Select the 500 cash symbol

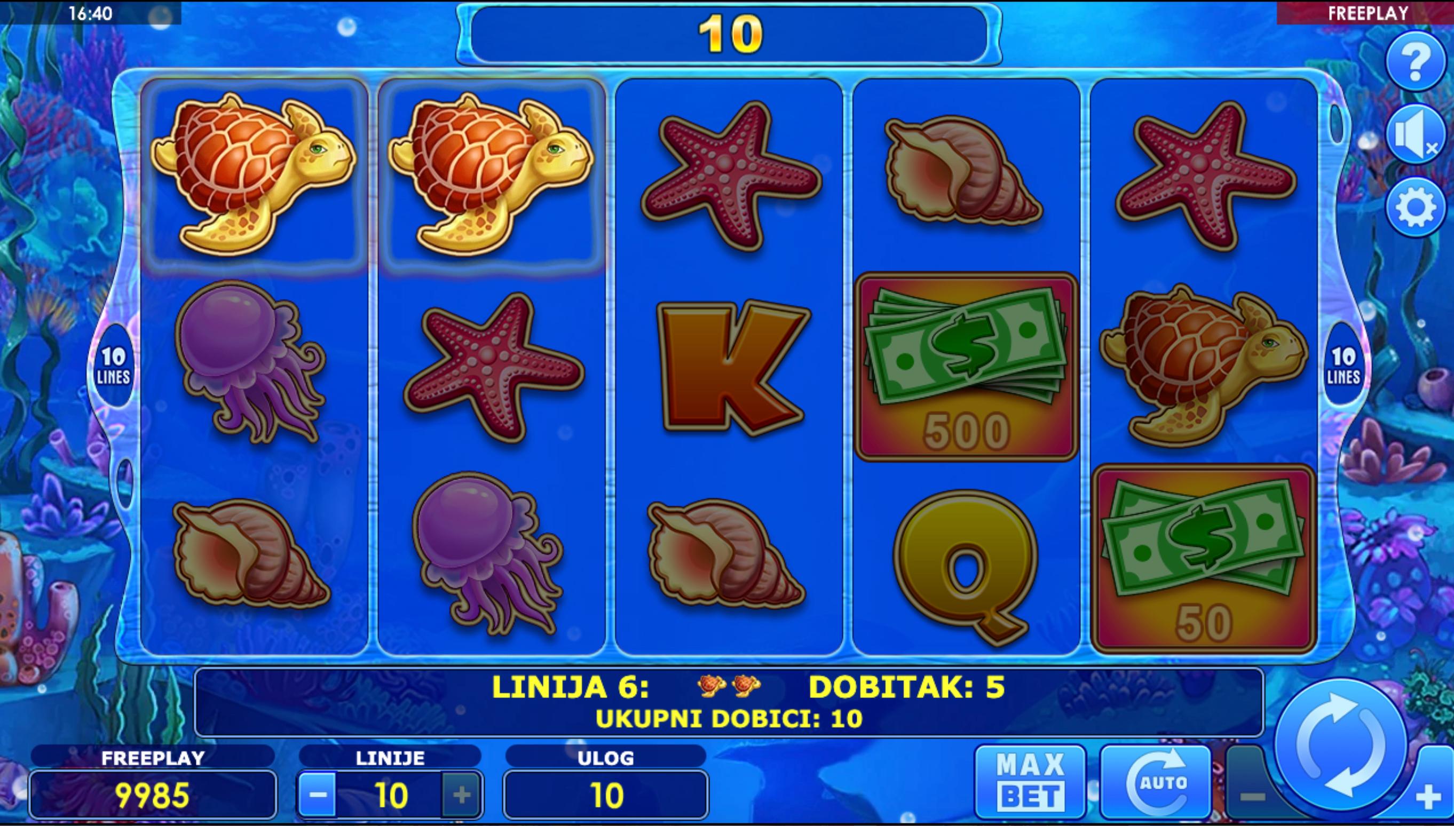pyautogui.click(x=967, y=367)
